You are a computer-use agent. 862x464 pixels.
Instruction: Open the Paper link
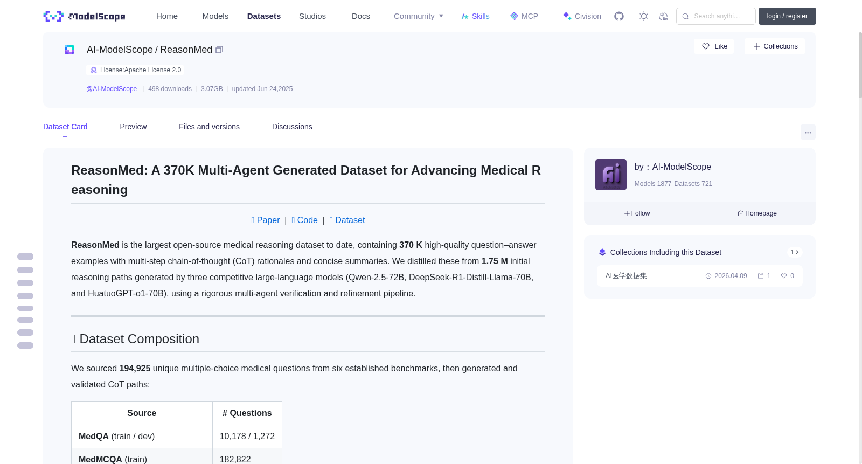[266, 220]
